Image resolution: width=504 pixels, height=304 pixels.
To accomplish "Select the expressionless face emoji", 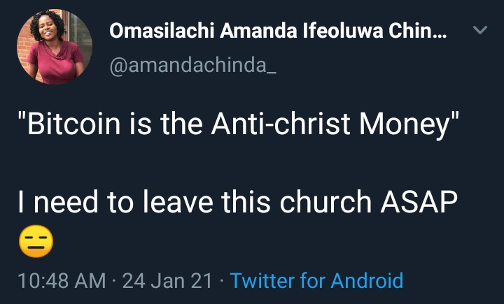I will tap(36, 241).
